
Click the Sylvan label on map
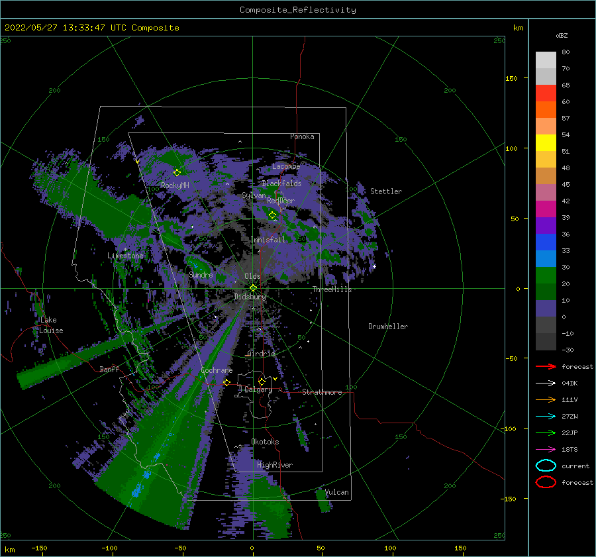point(254,195)
